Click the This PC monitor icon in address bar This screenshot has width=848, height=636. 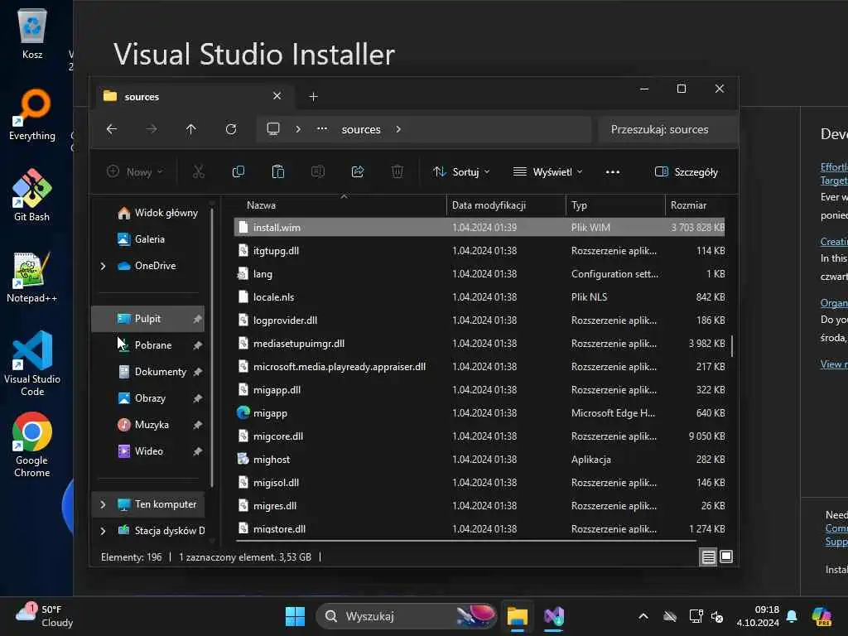point(273,129)
